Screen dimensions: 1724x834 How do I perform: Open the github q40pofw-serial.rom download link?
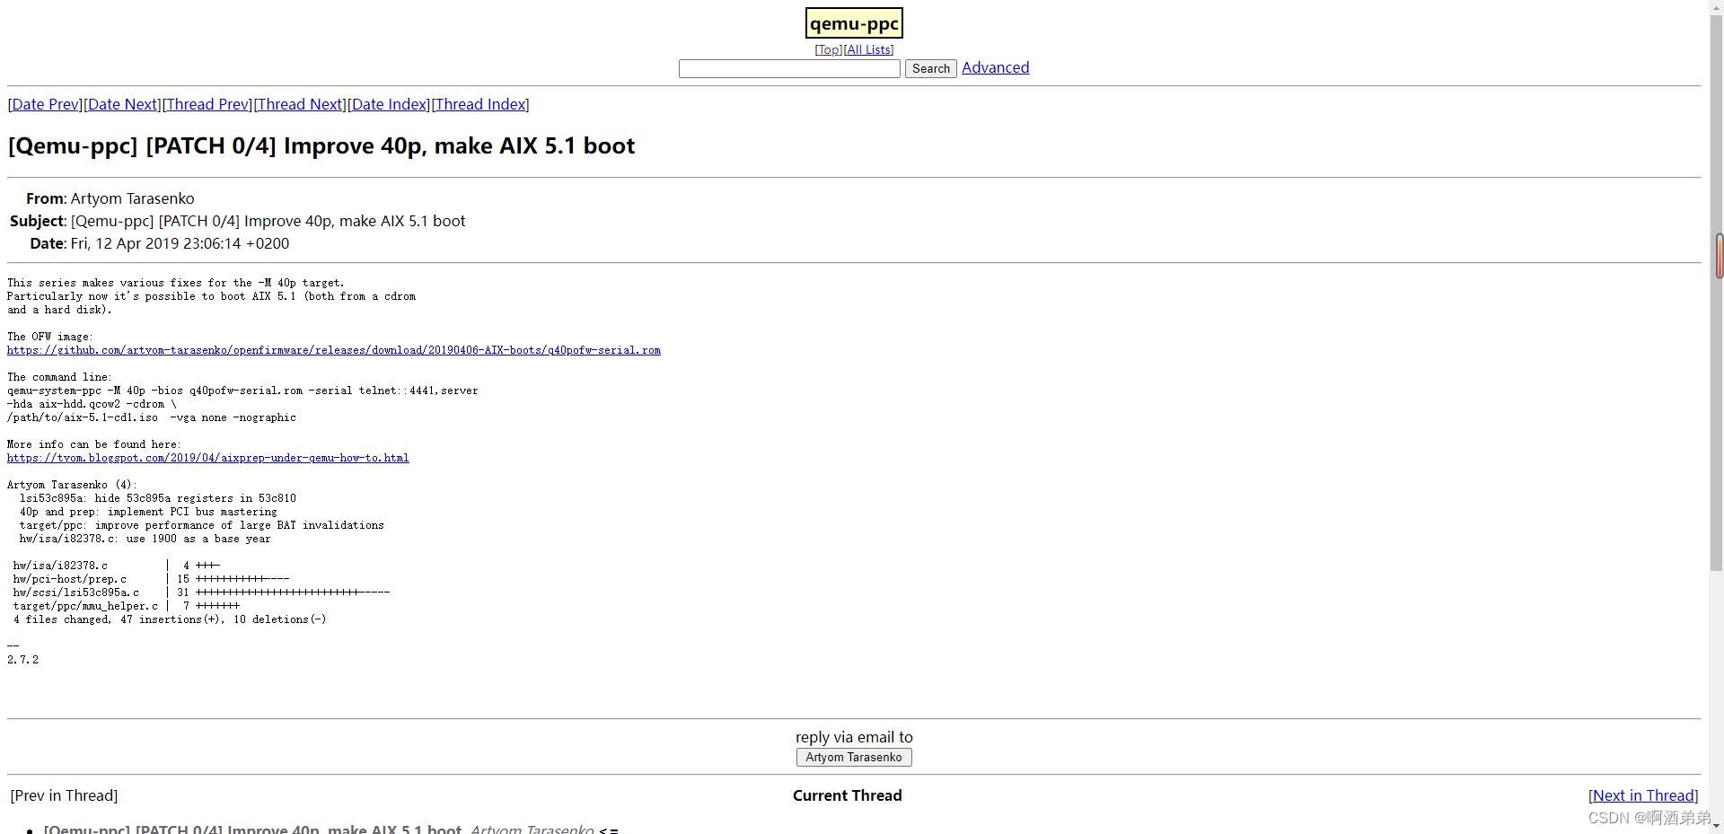[x=334, y=351]
